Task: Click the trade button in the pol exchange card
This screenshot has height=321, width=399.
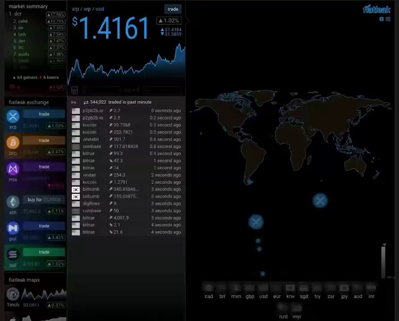Action: click(44, 226)
